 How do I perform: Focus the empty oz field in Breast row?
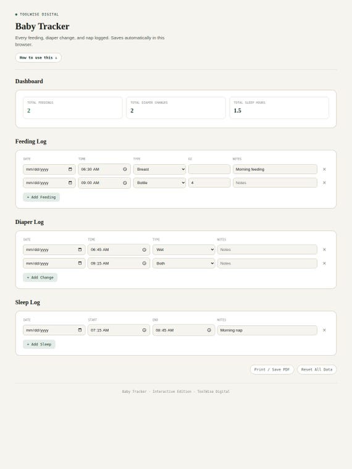[x=209, y=169]
